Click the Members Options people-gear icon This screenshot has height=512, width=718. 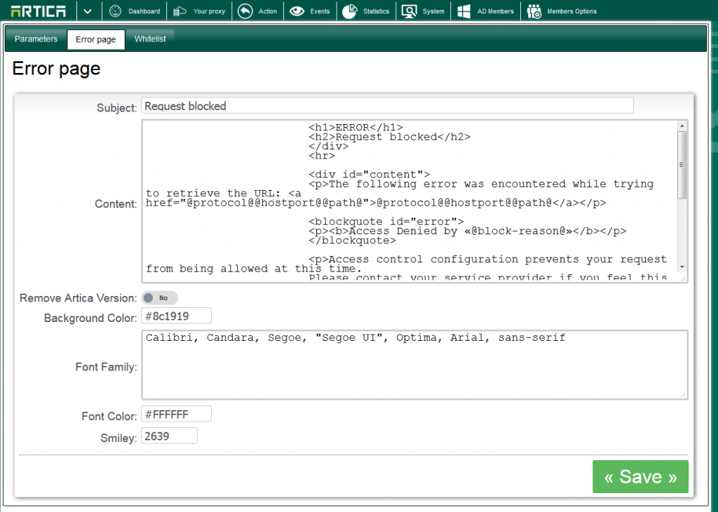point(534,11)
